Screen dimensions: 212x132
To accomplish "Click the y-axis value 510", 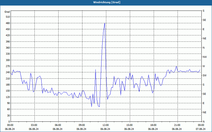I will click(x=8, y=17).
